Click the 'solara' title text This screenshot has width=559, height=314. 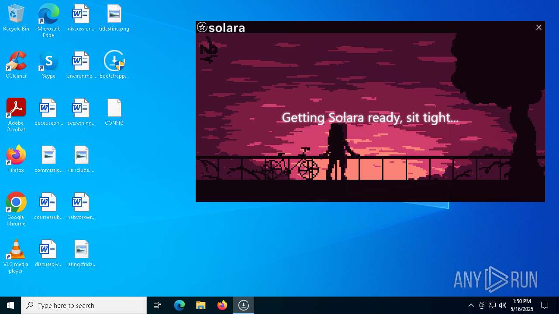(x=227, y=28)
